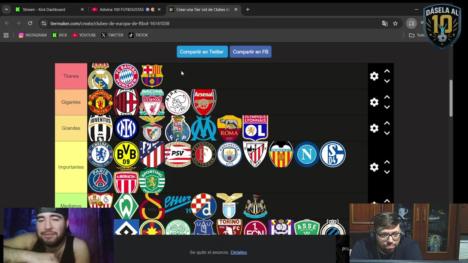Click the Titanes tier label
This screenshot has width=468, height=263.
point(71,76)
